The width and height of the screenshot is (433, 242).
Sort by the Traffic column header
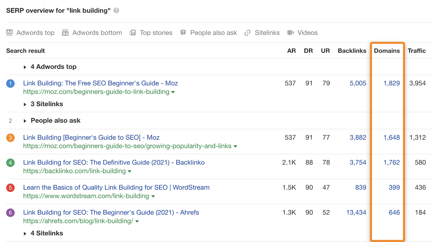pos(416,51)
